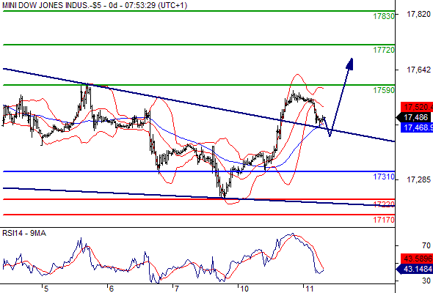
Task: Click the MINI DOW JONES chart title
Action: point(95,5)
